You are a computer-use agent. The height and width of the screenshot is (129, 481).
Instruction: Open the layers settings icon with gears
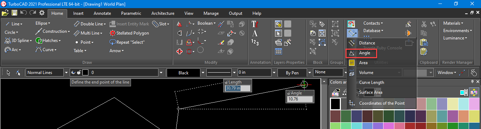coord(279,24)
